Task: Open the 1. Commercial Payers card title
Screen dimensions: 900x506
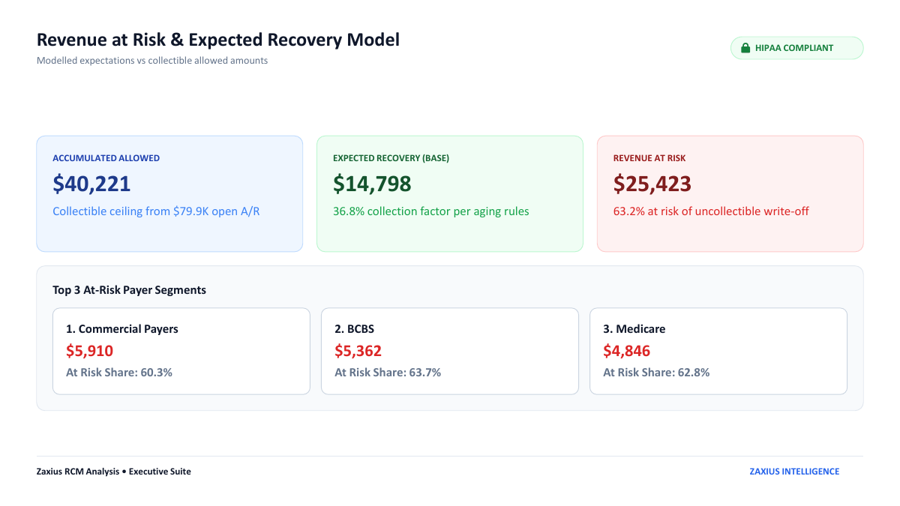Action: point(122,329)
